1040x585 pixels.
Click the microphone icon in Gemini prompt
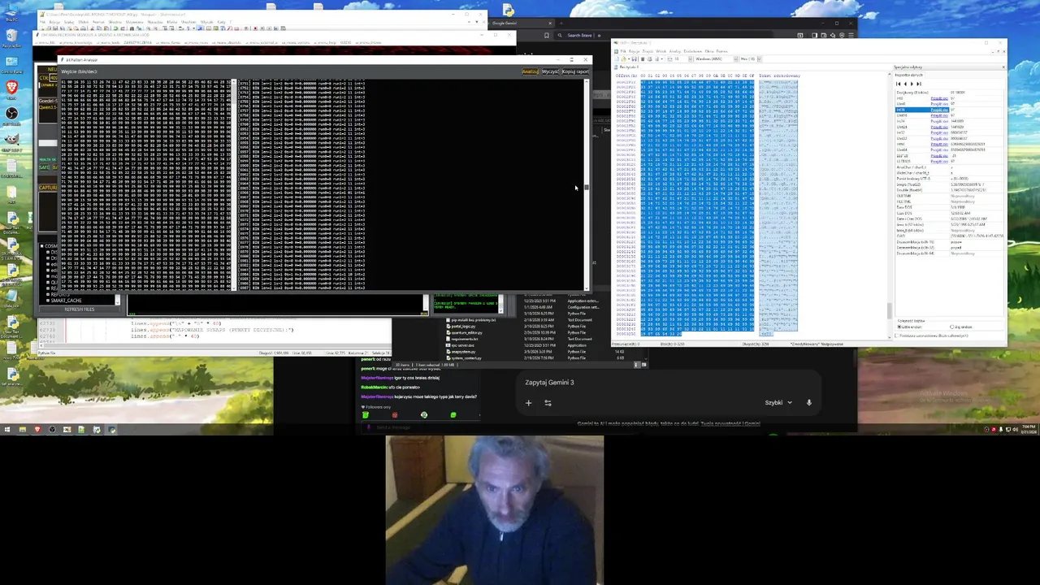[x=809, y=402]
